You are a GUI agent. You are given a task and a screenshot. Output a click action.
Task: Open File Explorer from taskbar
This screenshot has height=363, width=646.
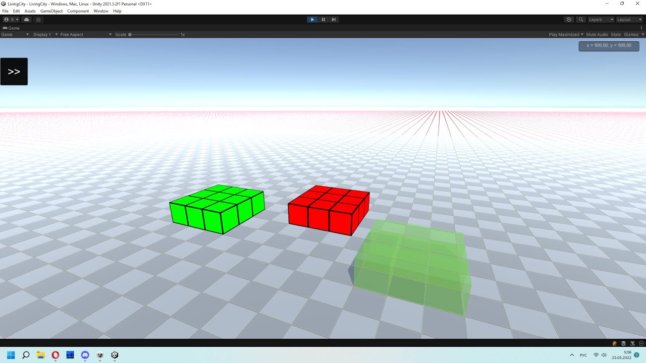[x=40, y=355]
